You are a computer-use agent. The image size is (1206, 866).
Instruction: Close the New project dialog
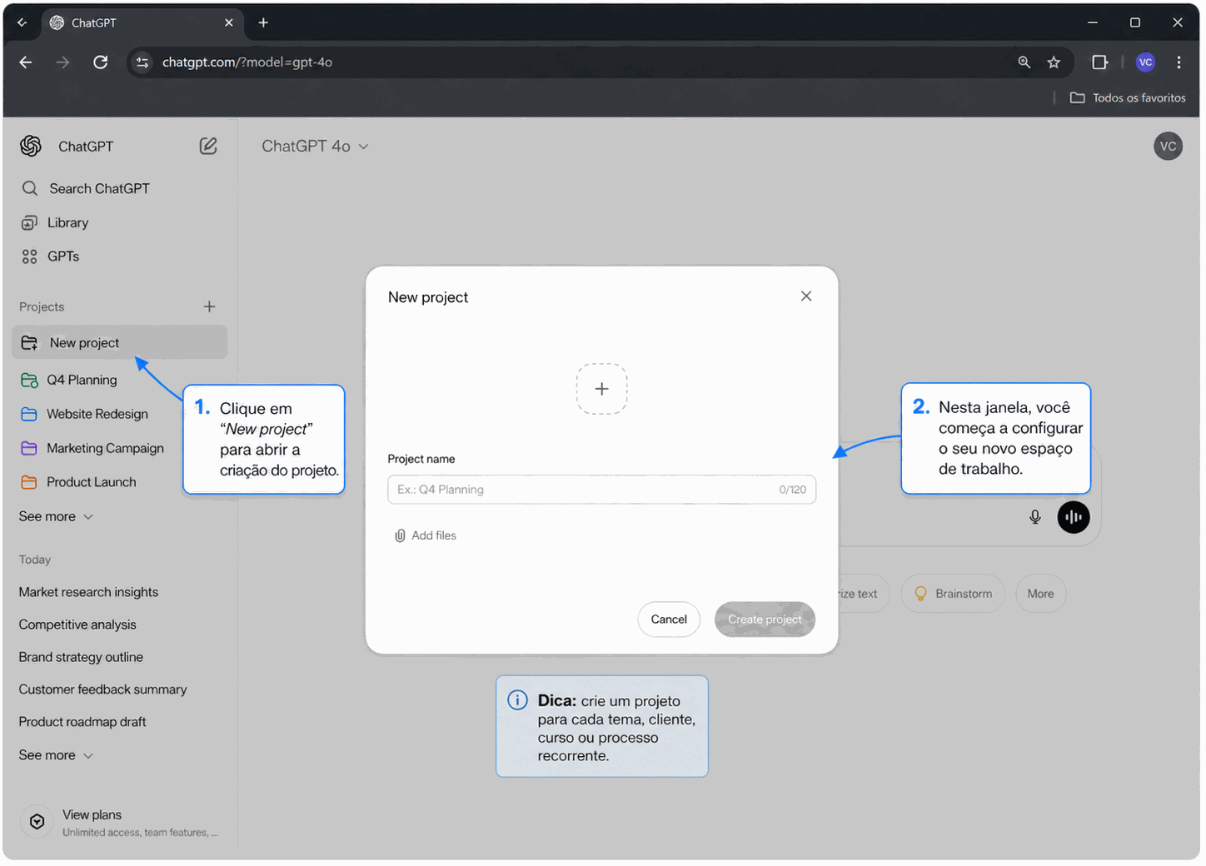click(x=805, y=296)
